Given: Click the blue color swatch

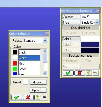Looking at the screenshot, I should pos(15,74).
